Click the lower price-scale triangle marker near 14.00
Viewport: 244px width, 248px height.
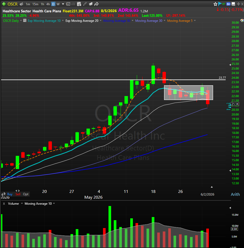pos(230,170)
